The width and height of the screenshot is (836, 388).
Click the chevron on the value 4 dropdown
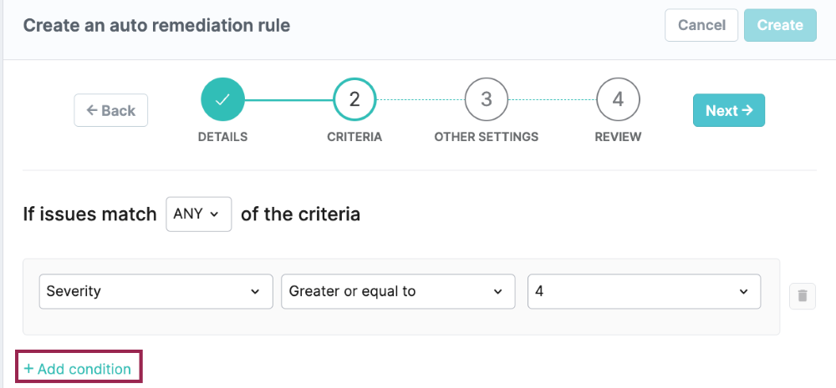point(743,291)
